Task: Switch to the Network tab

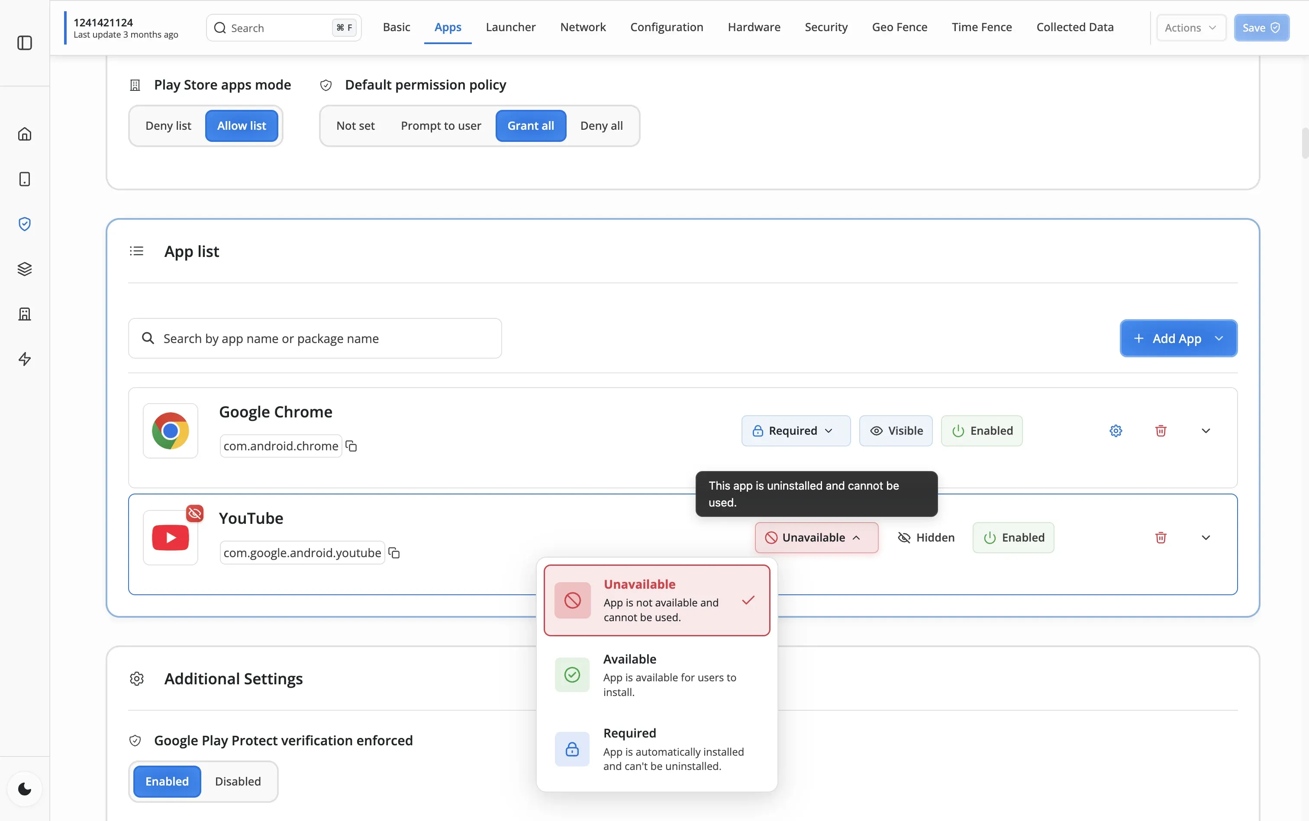Action: click(x=583, y=27)
